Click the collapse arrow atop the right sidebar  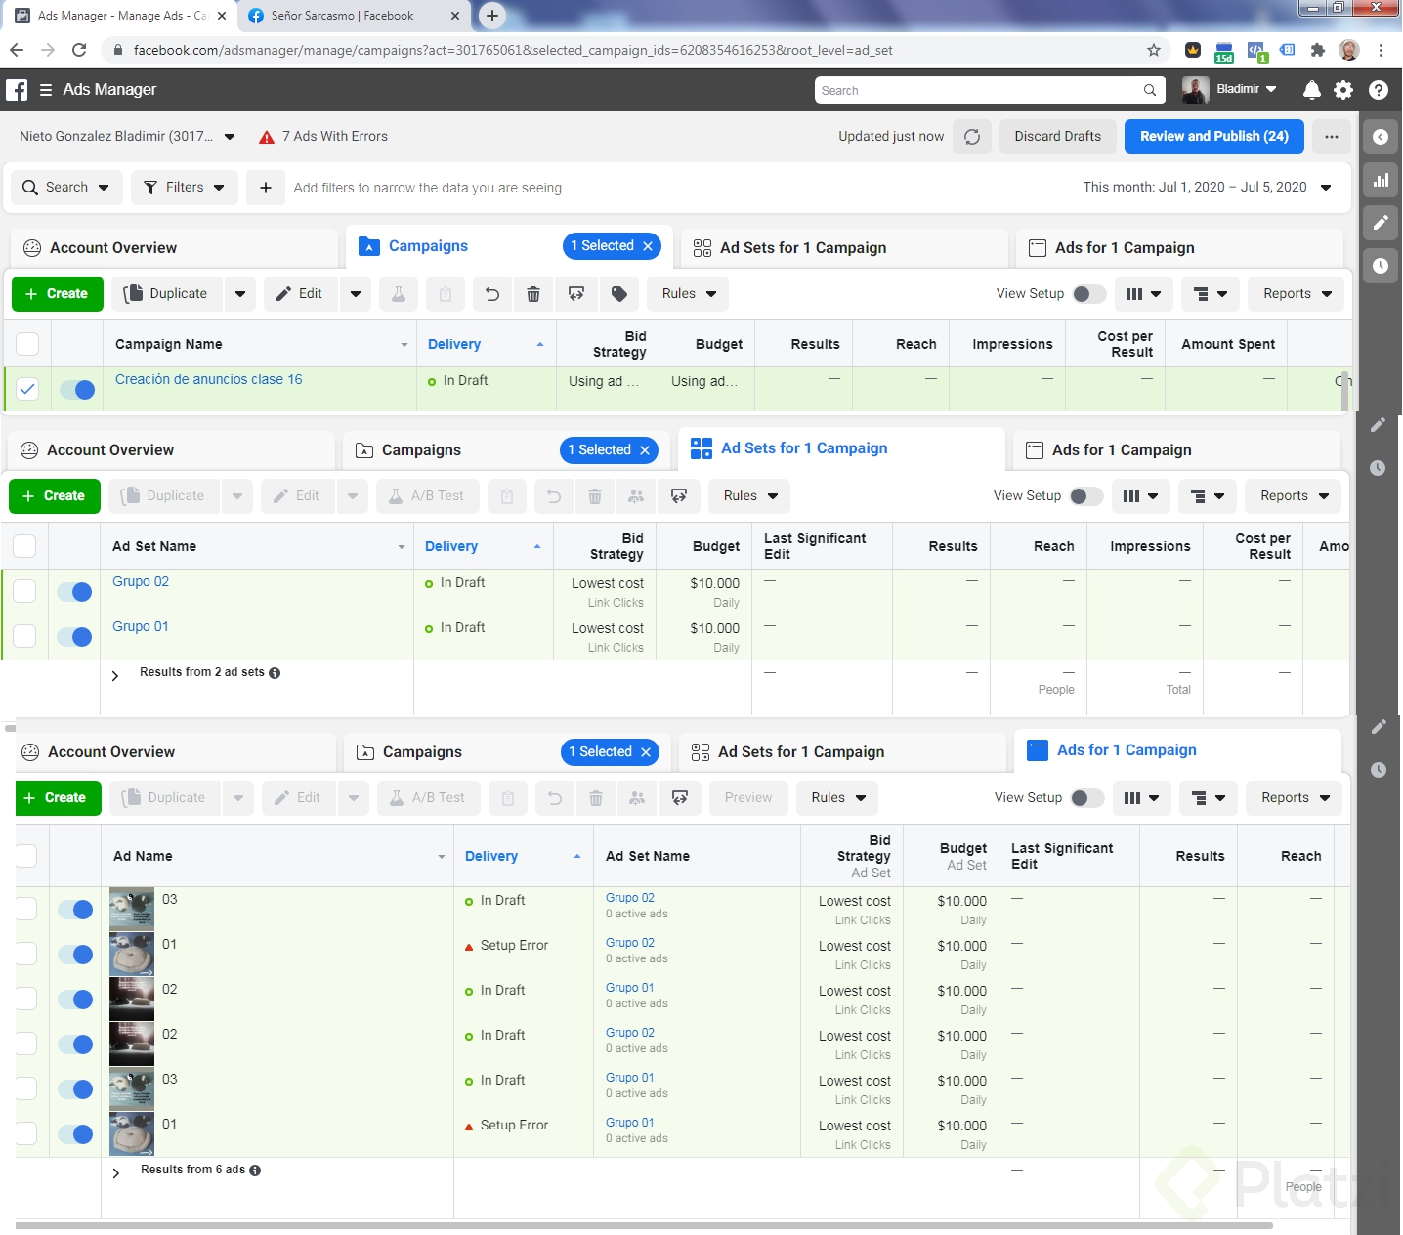[x=1381, y=137]
